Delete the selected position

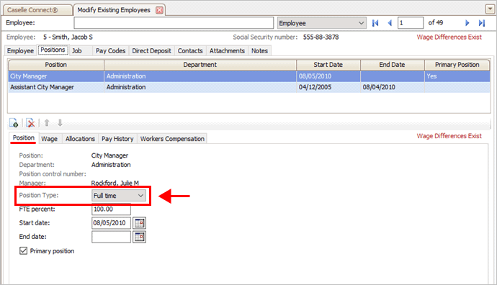click(x=30, y=123)
